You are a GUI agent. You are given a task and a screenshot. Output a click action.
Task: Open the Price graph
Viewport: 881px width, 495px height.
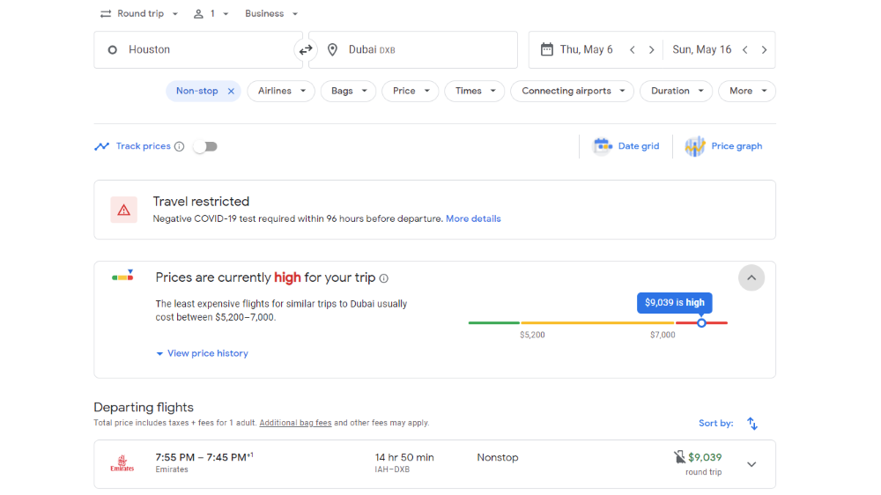[723, 146]
